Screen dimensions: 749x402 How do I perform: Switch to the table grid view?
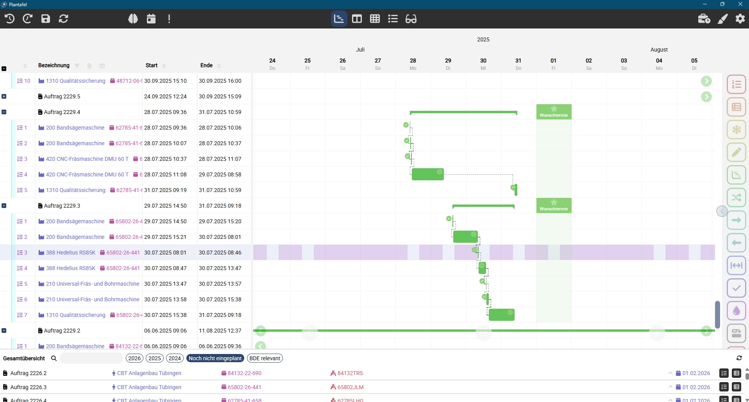click(x=375, y=19)
